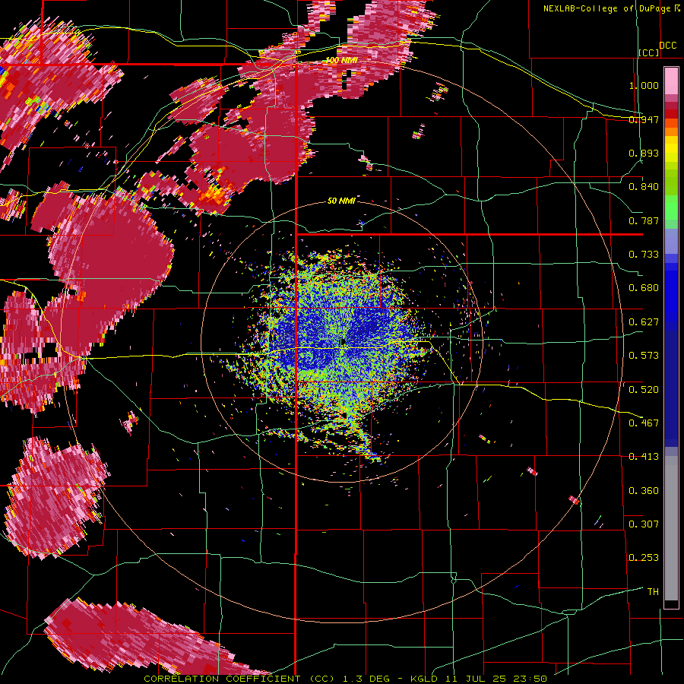The height and width of the screenshot is (684, 684).
Task: Click the 0.413 scale value
Action: coord(644,457)
